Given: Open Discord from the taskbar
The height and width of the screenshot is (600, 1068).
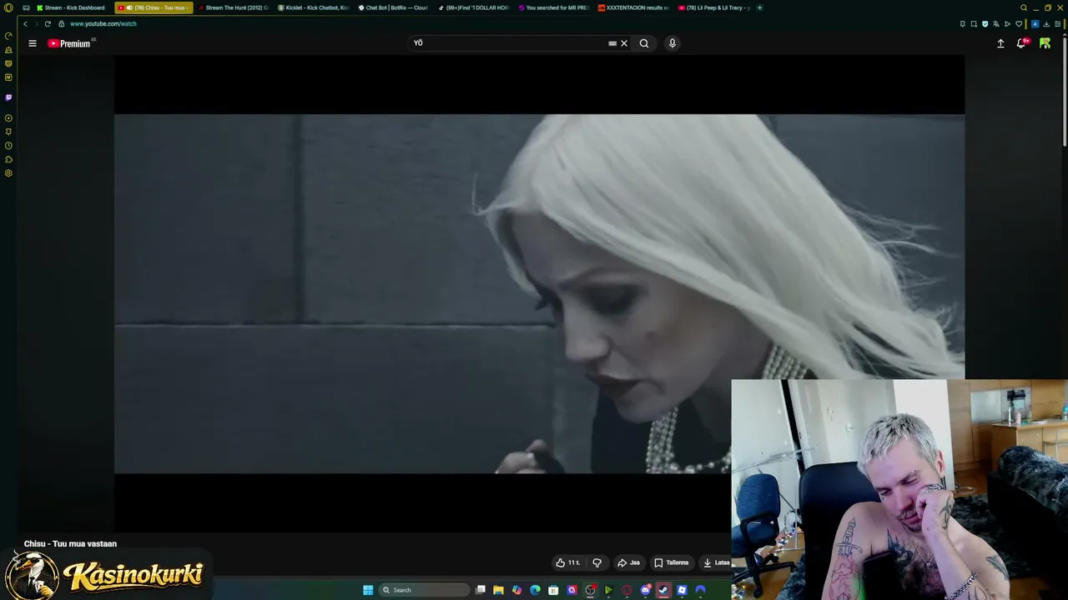Looking at the screenshot, I should coord(645,590).
